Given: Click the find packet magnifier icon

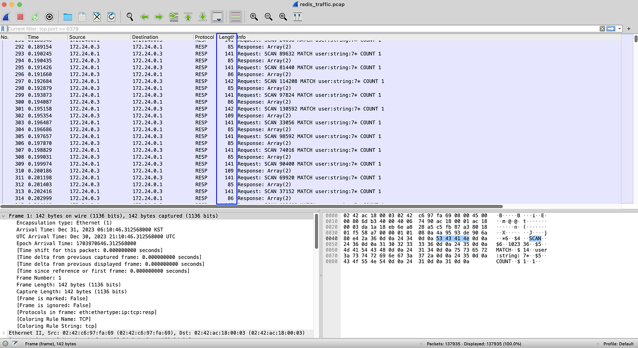Looking at the screenshot, I should coord(130,17).
